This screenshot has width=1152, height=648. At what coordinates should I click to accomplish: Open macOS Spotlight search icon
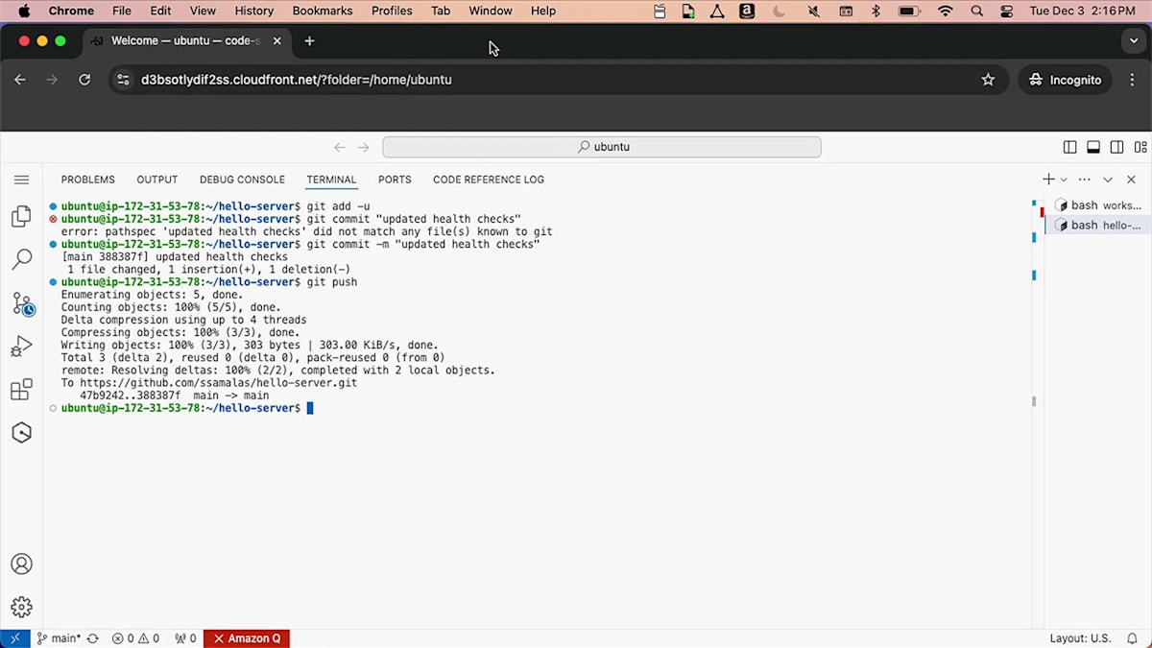coord(977,11)
